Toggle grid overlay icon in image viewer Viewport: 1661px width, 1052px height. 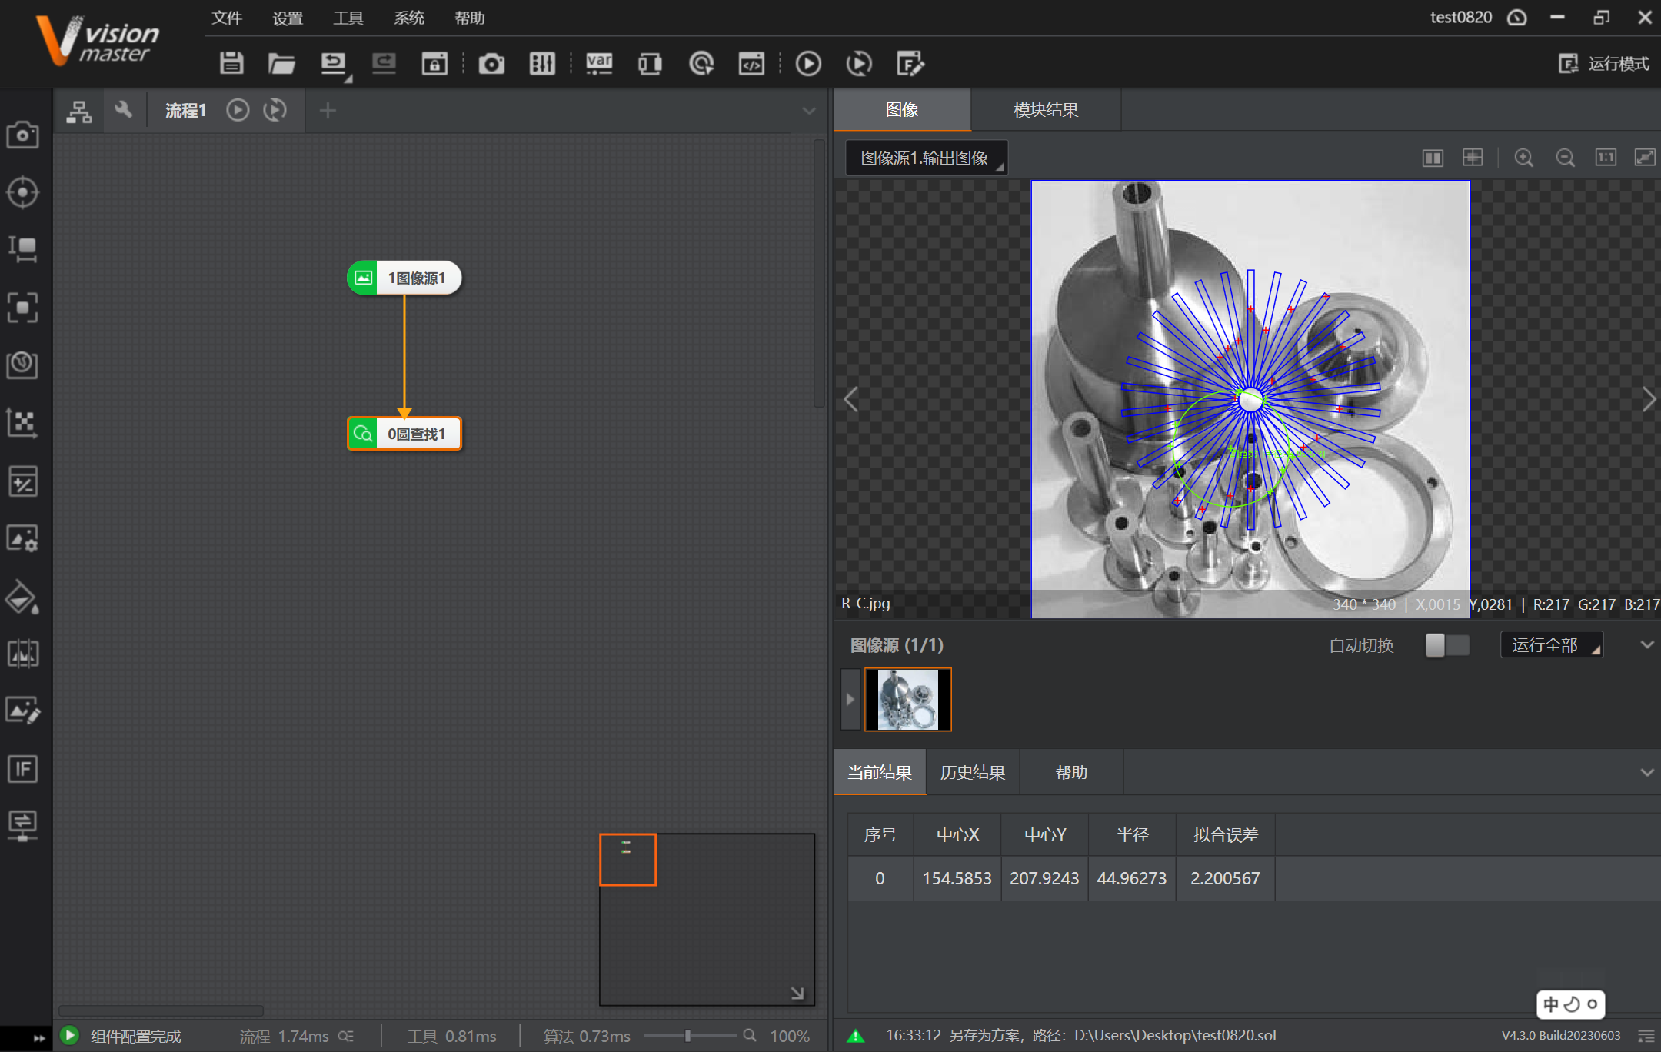1473,157
